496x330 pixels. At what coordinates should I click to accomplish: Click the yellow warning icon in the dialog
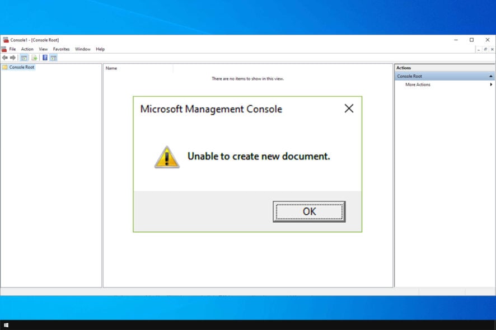pyautogui.click(x=167, y=157)
